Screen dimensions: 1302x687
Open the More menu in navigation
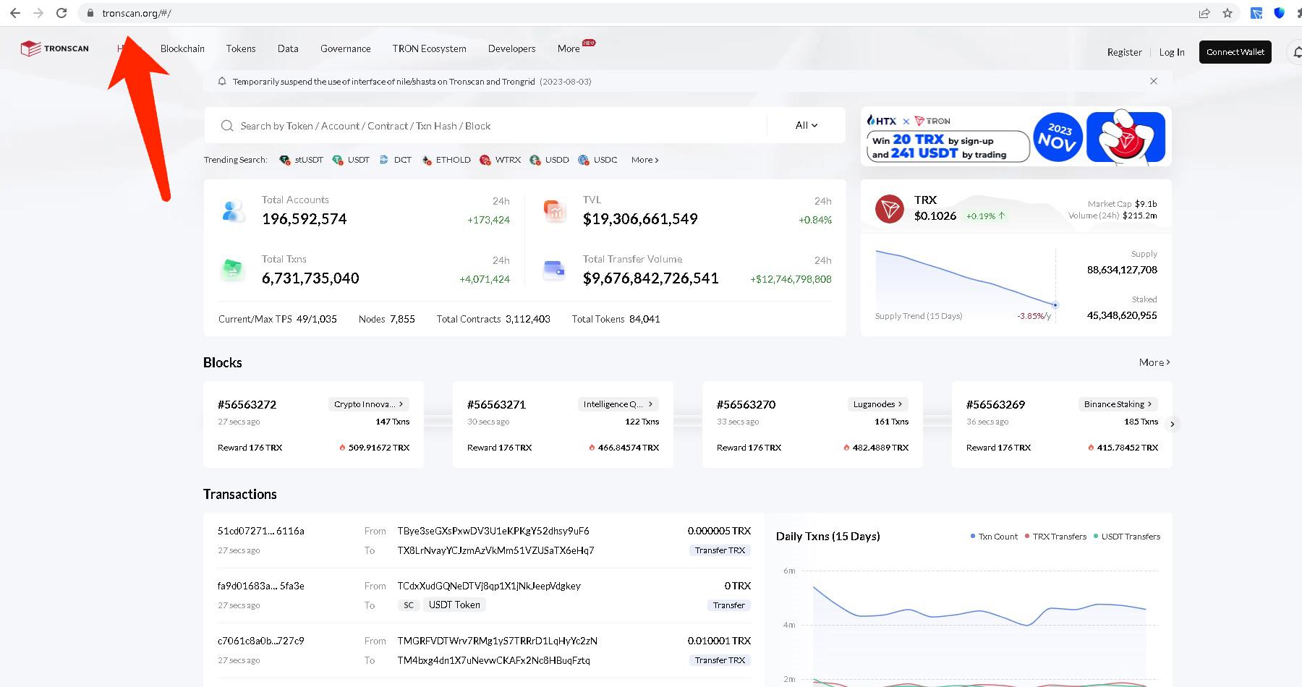tap(569, 48)
